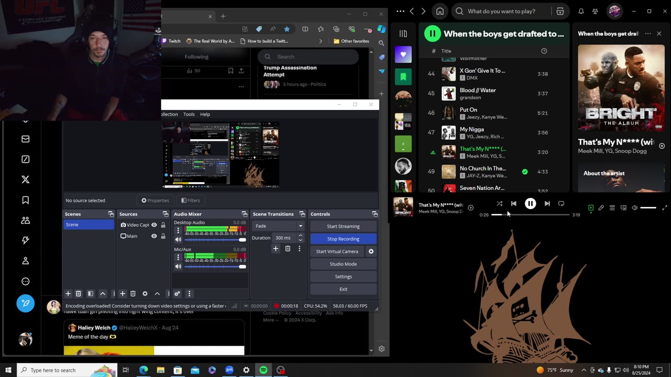Adjust Desktop Audio volume slider
671x377 pixels.
pos(215,239)
